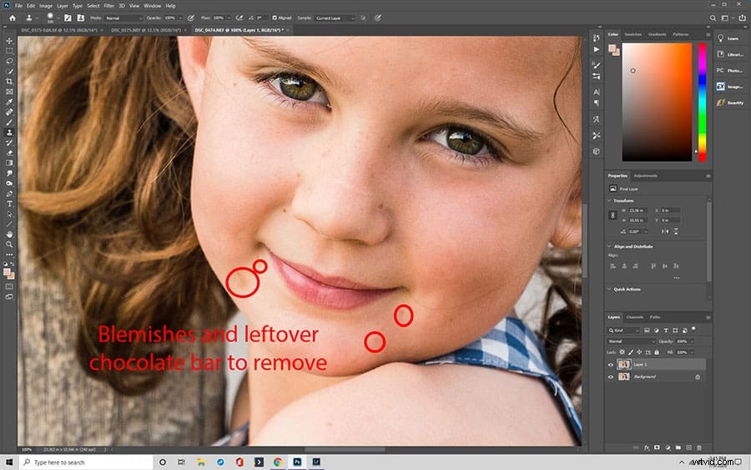The height and width of the screenshot is (470, 751).
Task: Create new fill or adjustment layer
Action: [668, 447]
